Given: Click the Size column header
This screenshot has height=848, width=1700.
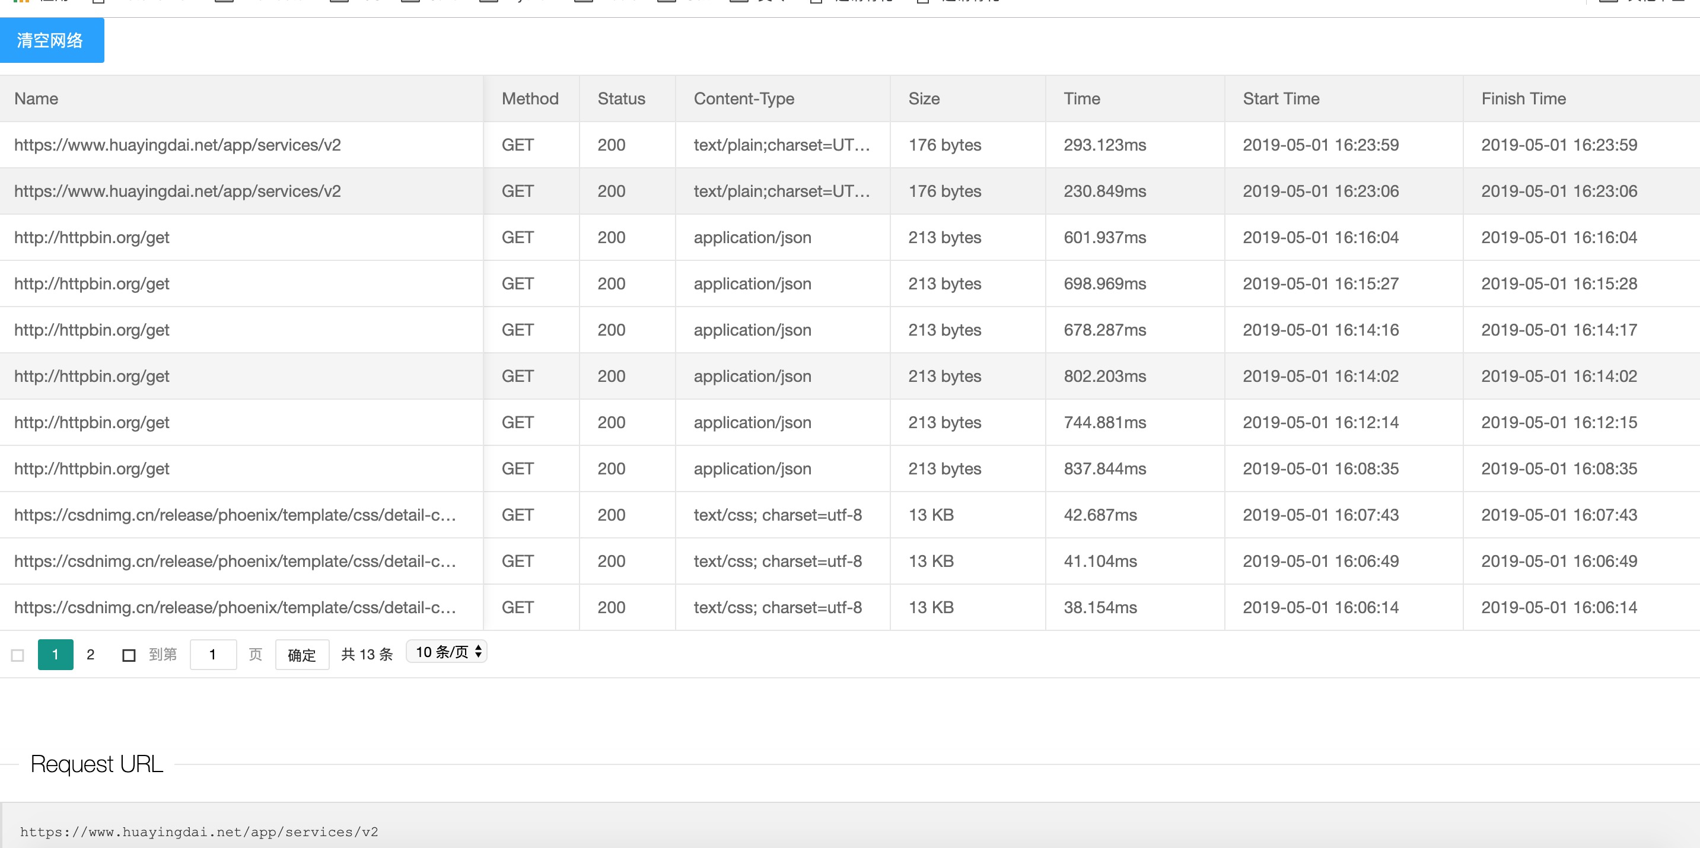Looking at the screenshot, I should [968, 98].
